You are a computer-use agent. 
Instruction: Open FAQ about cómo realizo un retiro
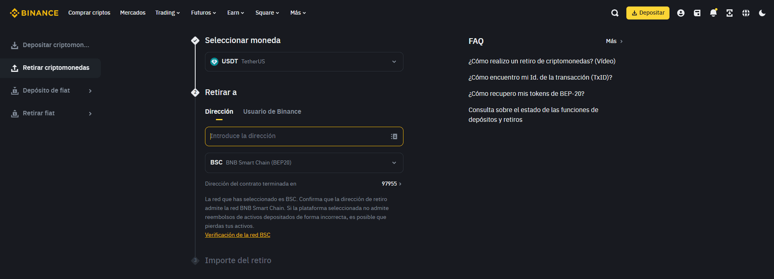pyautogui.click(x=542, y=61)
